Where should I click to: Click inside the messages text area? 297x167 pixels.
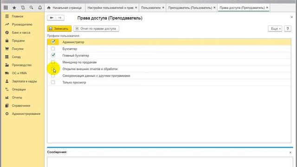tap(170, 162)
